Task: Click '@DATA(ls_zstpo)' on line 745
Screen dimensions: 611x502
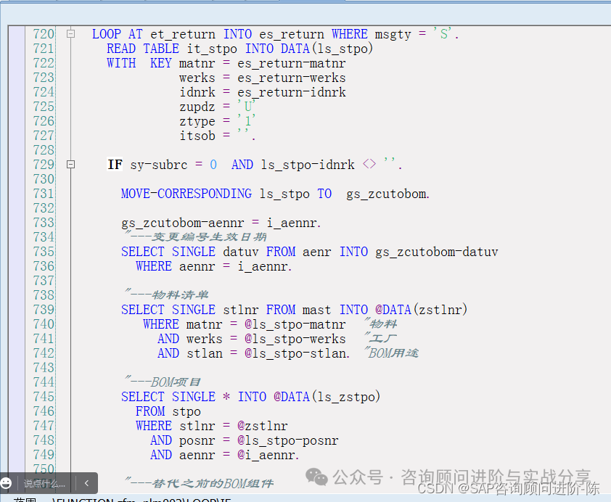Action: tap(327, 397)
